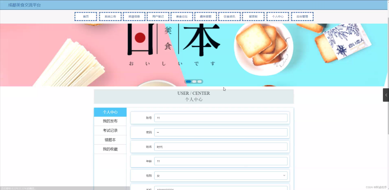Open 首页 from the navigation bar
This screenshot has width=389, height=190.
point(85,16)
